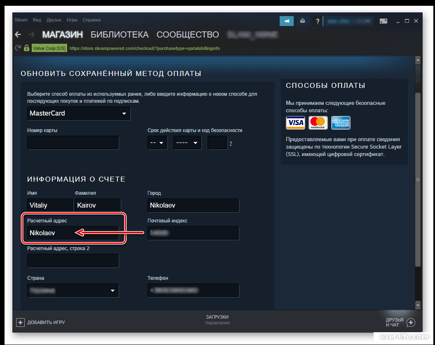Click the СПОСОБЫ ОПЛАТЫ heading
The image size is (435, 345).
325,85
